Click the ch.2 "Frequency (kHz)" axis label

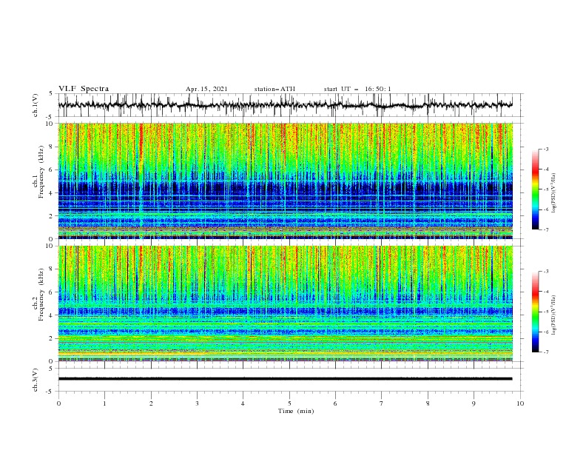point(41,294)
